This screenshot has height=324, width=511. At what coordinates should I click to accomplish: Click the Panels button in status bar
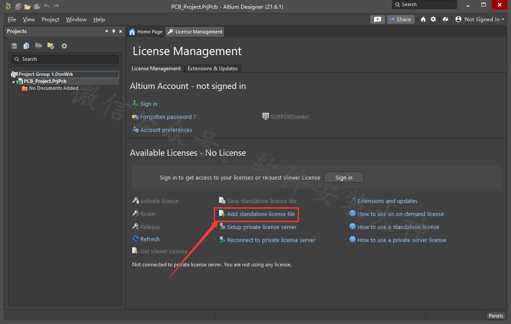[x=496, y=316]
